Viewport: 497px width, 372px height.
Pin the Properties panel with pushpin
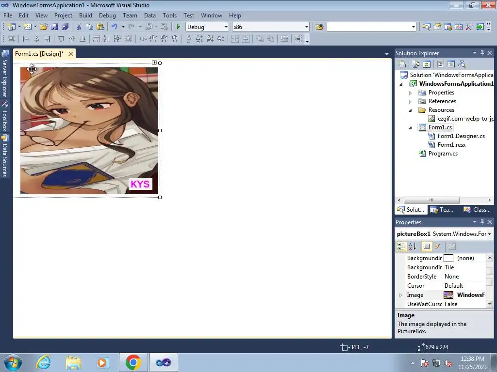[482, 222]
